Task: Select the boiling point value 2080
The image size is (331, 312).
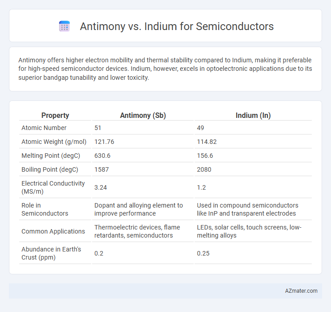Action: tap(204, 169)
